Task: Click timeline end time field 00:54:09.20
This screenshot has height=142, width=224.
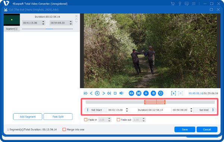Action: 180,110
